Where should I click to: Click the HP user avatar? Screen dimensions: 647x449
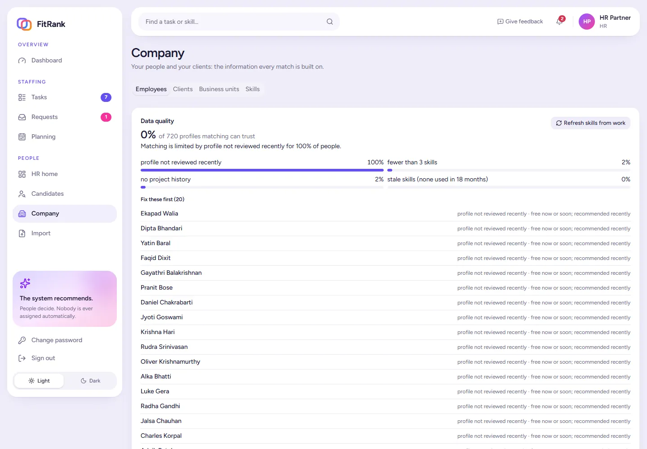pyautogui.click(x=587, y=22)
